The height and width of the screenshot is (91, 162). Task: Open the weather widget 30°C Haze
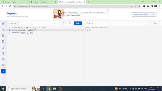[x=121, y=89]
